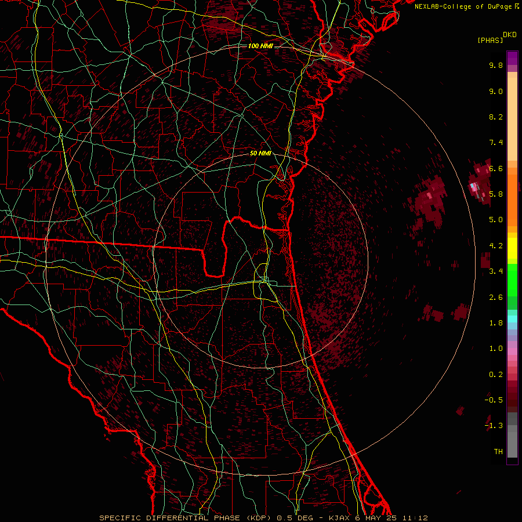Click the 2.6 scale value

[496, 298]
